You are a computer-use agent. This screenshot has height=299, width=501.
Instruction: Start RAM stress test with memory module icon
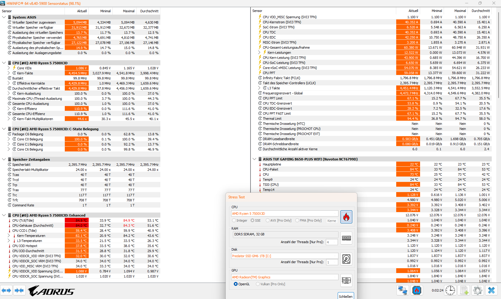point(346,238)
